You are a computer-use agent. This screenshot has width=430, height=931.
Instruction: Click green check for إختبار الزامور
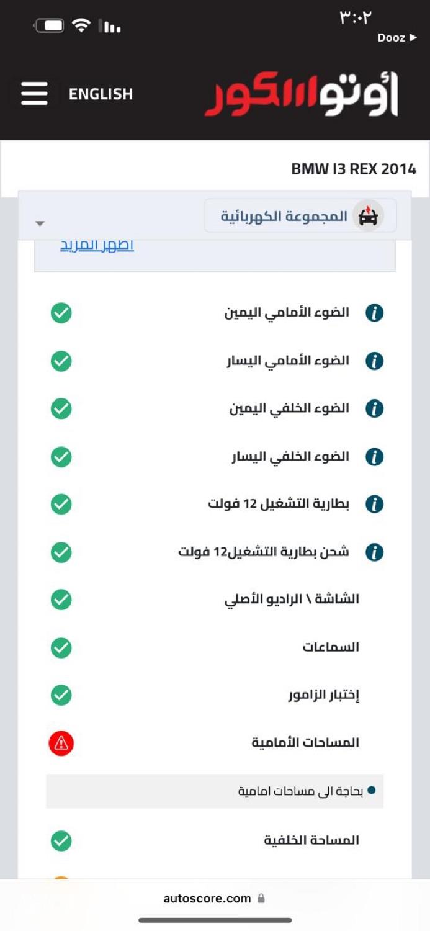(61, 695)
